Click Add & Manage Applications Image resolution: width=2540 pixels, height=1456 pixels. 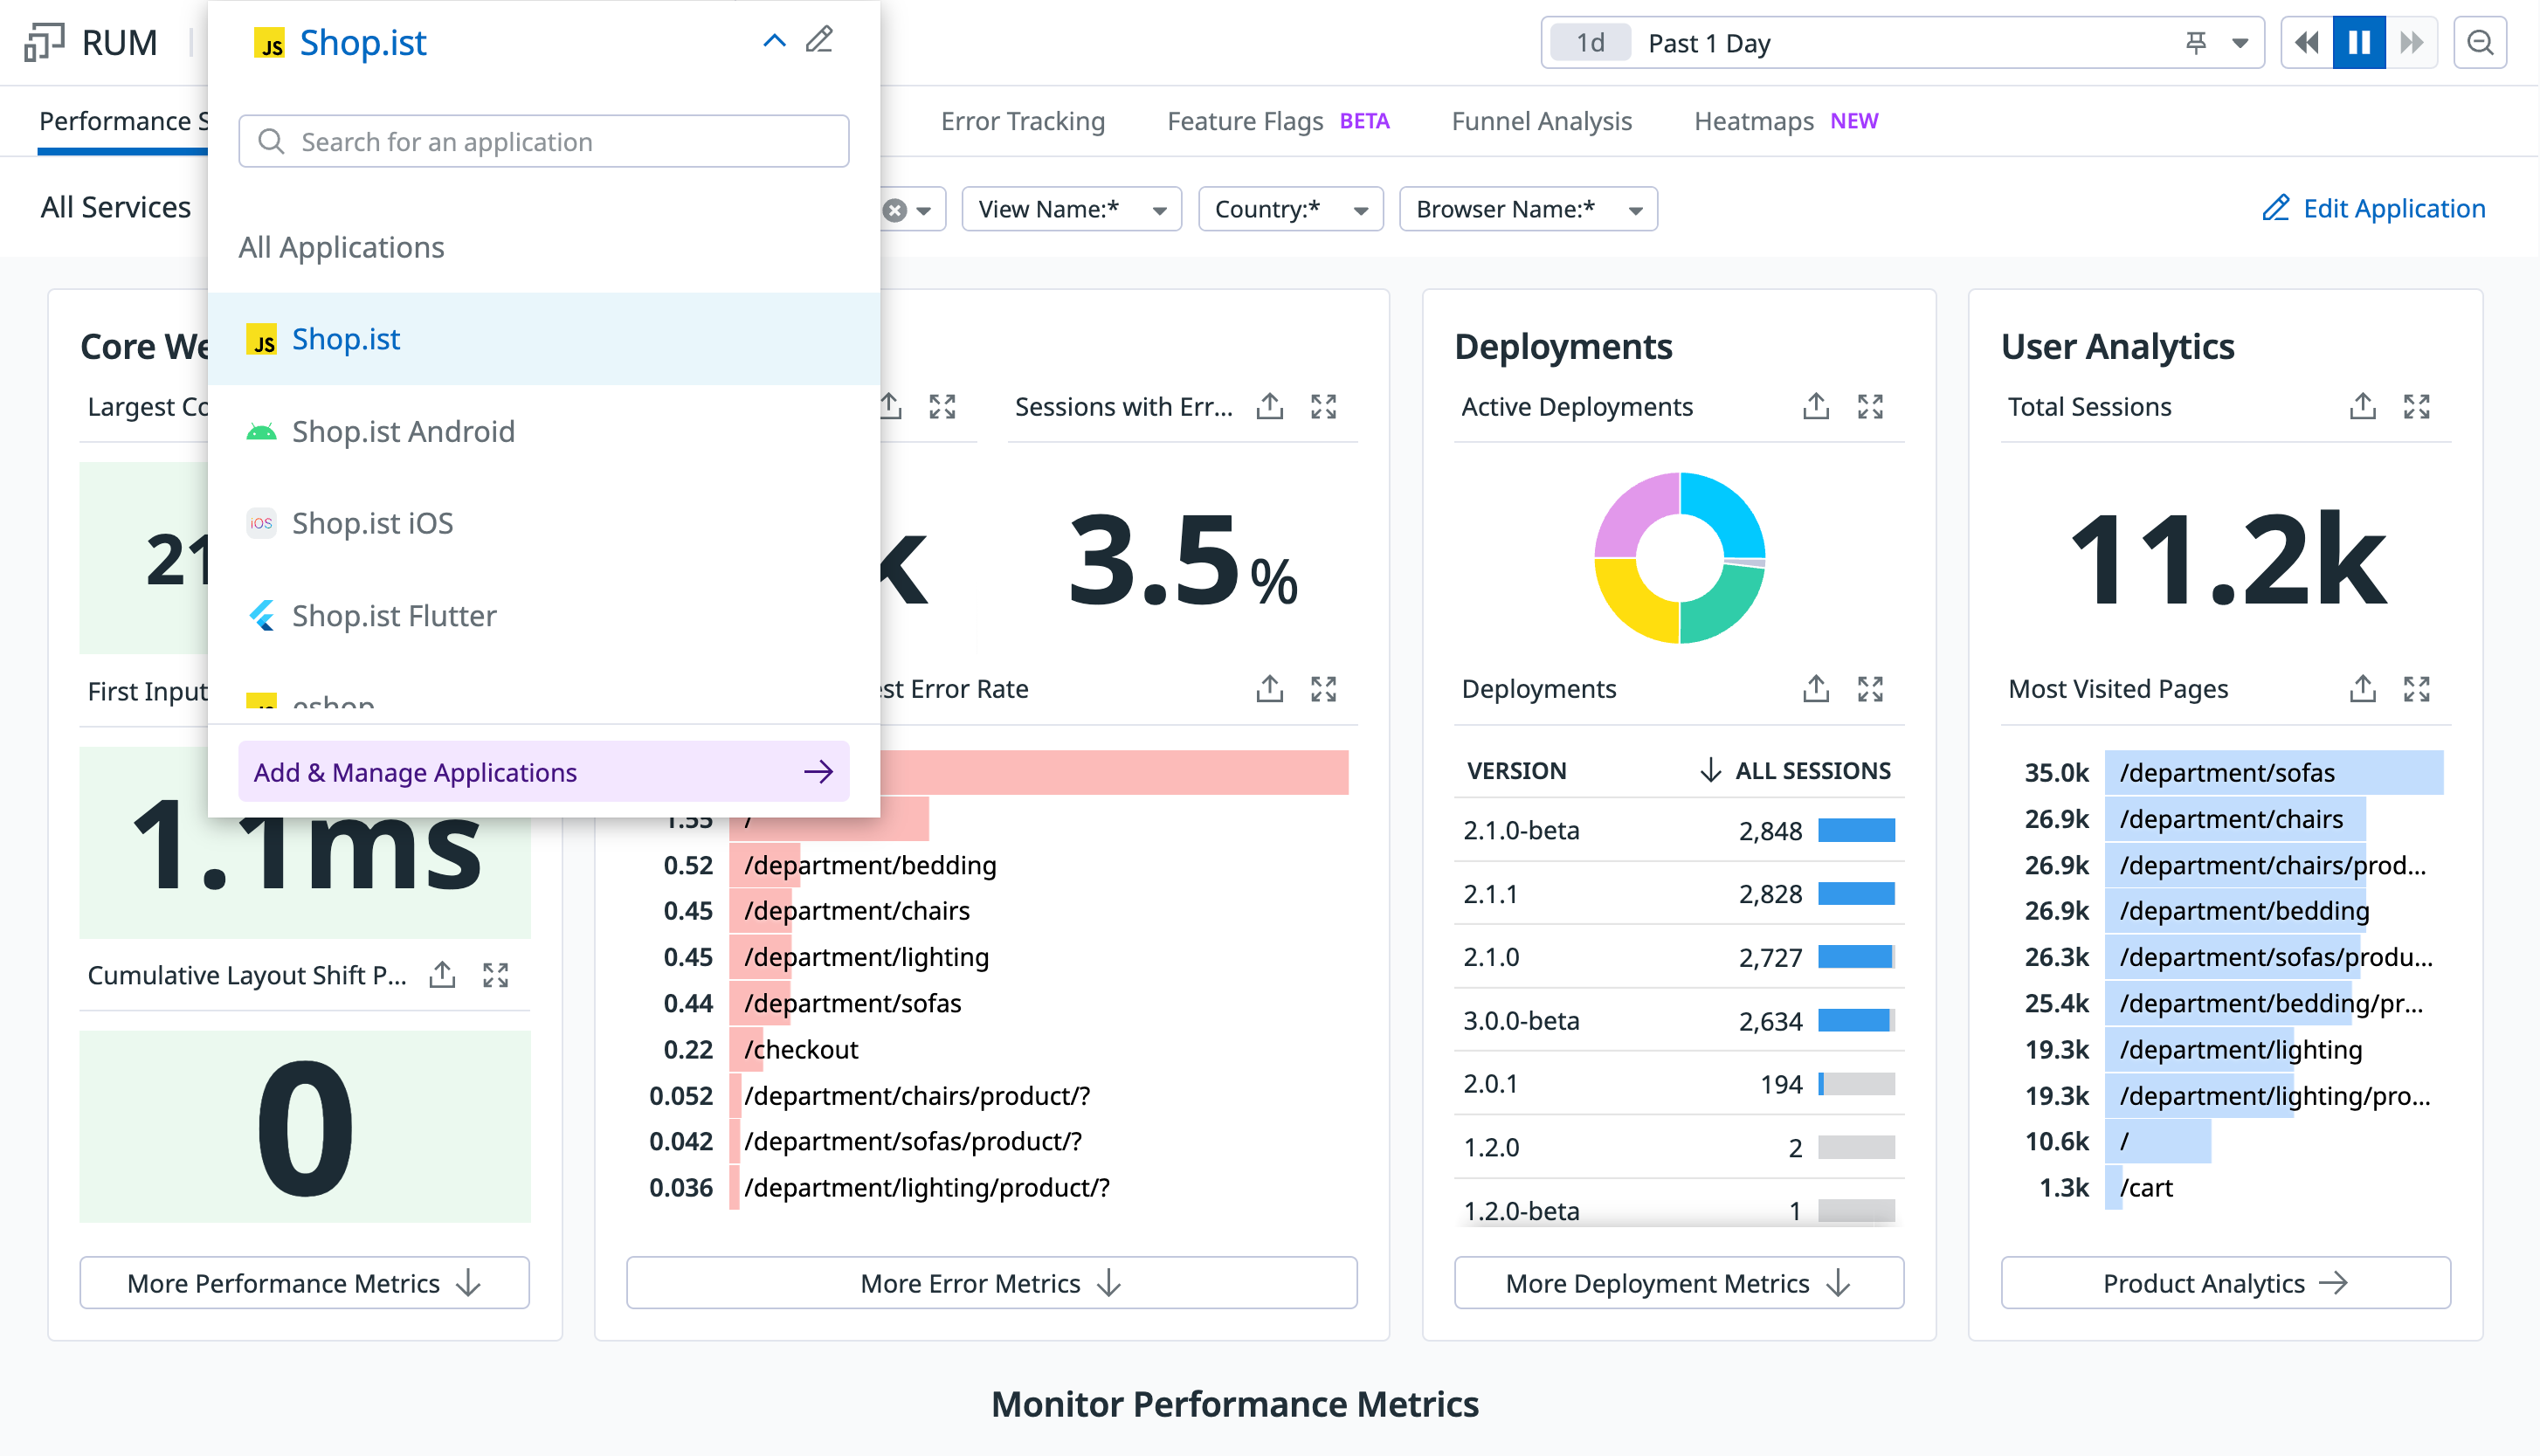pyautogui.click(x=543, y=772)
